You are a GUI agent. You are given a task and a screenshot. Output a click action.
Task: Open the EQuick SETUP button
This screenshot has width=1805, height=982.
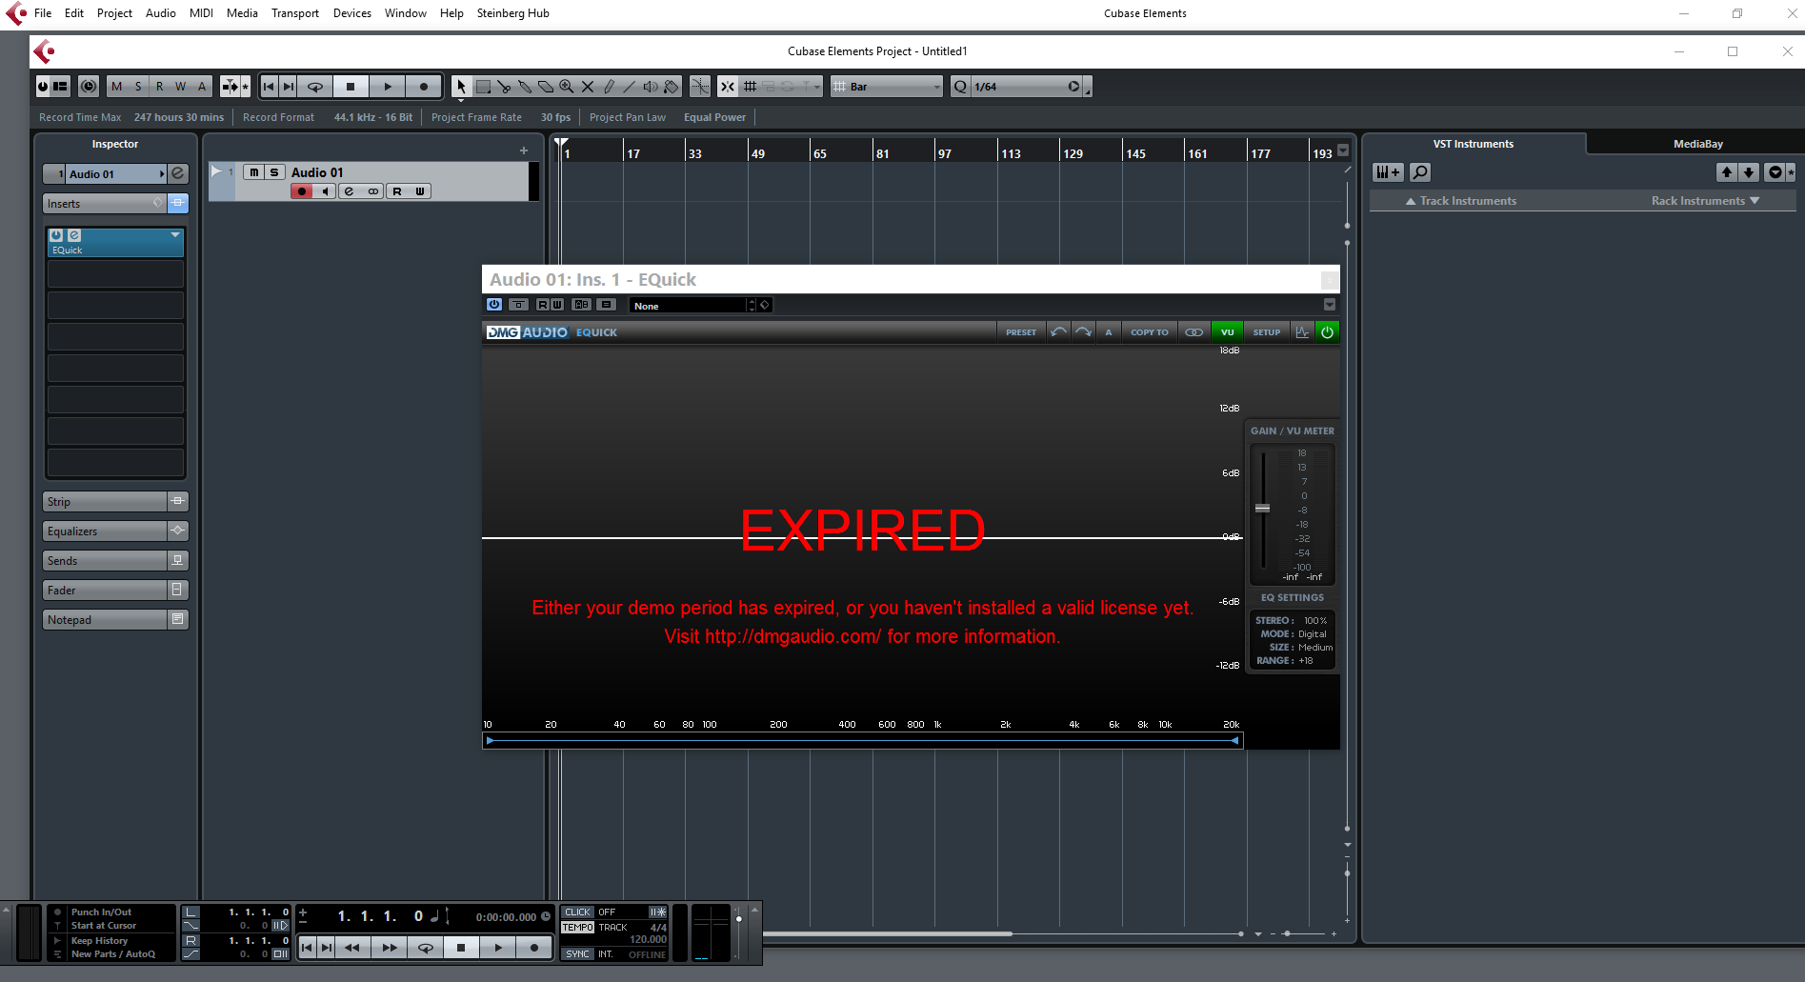[1267, 332]
